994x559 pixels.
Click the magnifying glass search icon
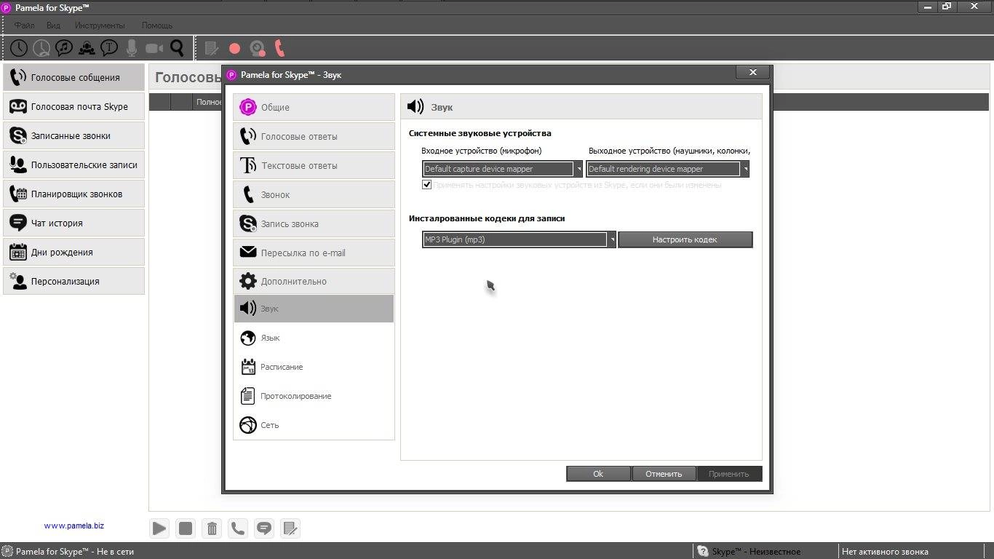click(177, 48)
